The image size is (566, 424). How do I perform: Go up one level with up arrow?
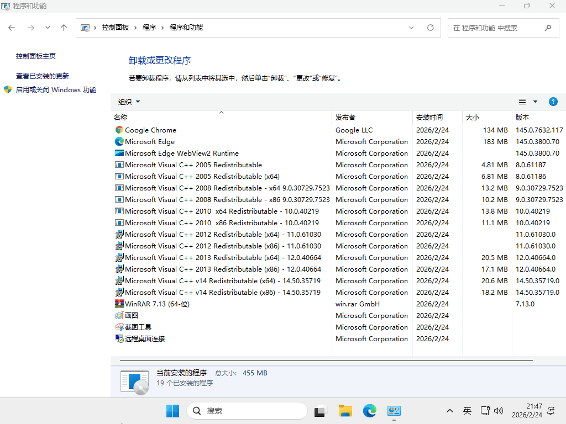click(x=64, y=28)
